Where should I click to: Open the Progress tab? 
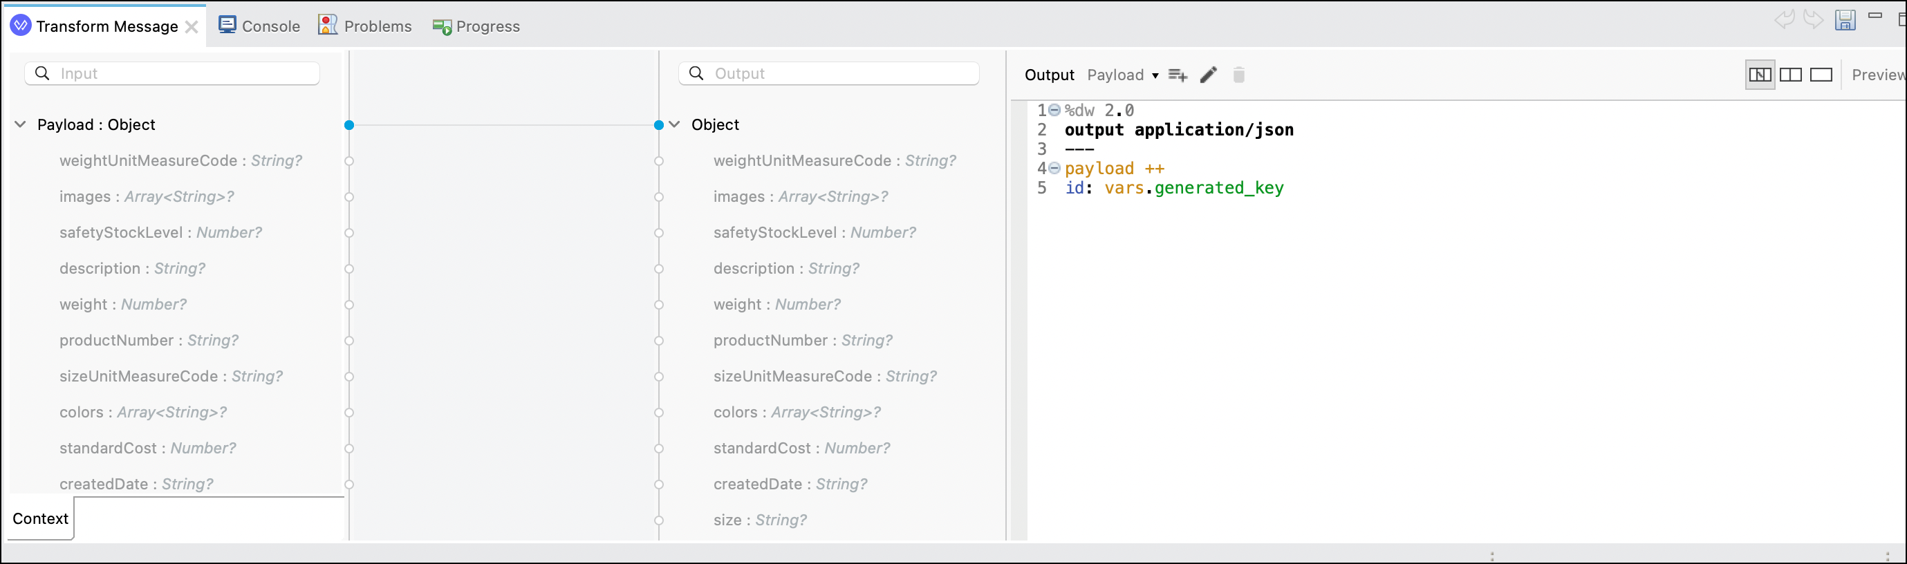click(476, 27)
